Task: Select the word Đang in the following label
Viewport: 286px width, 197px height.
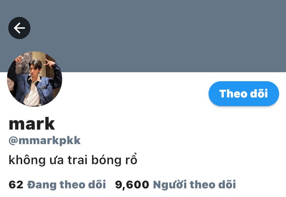Action: coord(42,185)
